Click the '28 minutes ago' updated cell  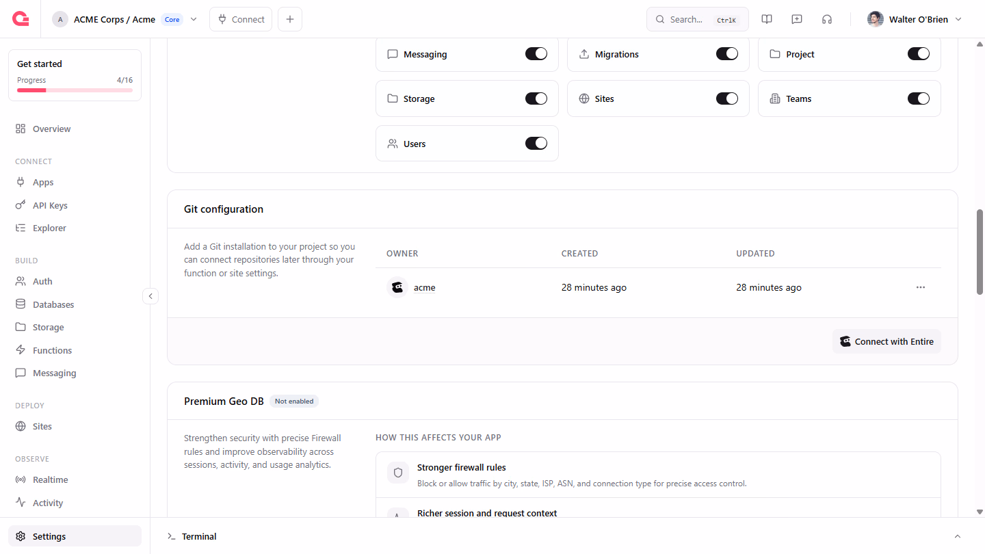click(x=769, y=287)
